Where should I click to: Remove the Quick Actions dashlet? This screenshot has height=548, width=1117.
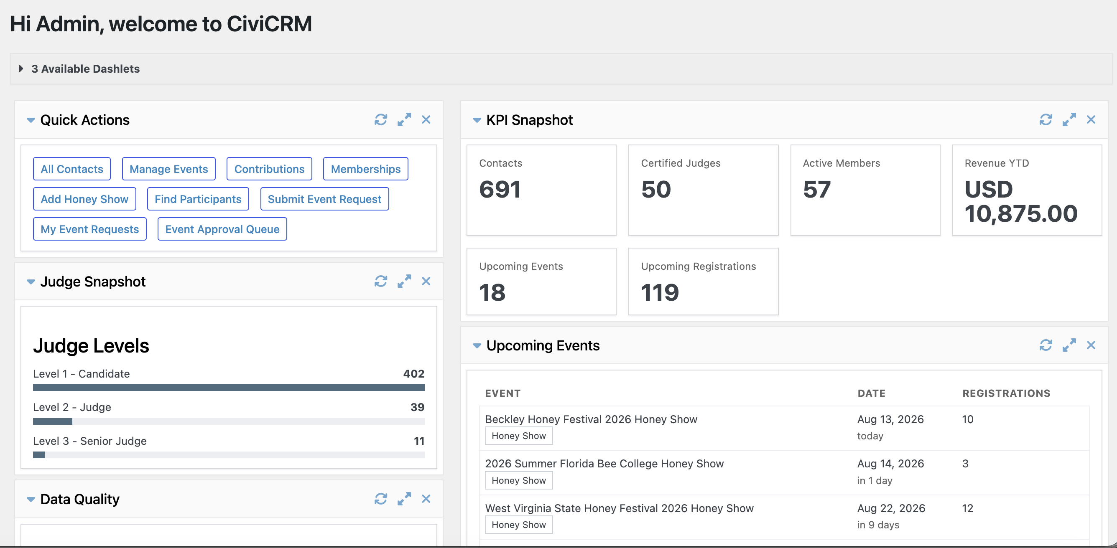click(426, 119)
